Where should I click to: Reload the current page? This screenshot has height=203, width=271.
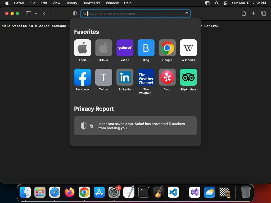[187, 13]
